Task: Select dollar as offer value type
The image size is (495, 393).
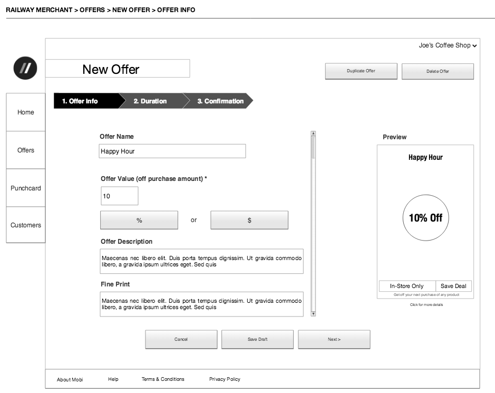Action: [249, 220]
